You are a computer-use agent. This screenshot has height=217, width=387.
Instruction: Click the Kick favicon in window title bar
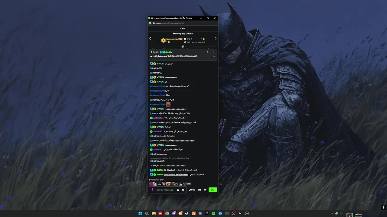[149, 18]
